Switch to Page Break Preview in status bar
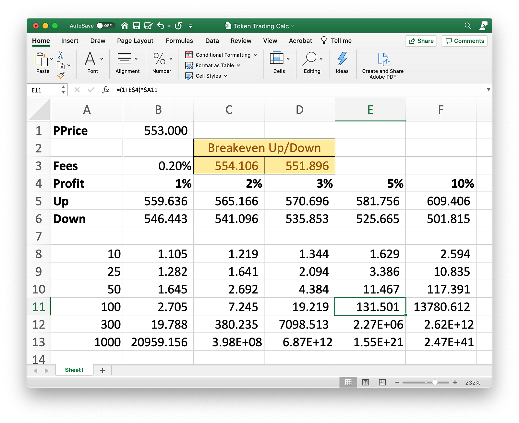Image resolution: width=519 pixels, height=423 pixels. tap(382, 383)
